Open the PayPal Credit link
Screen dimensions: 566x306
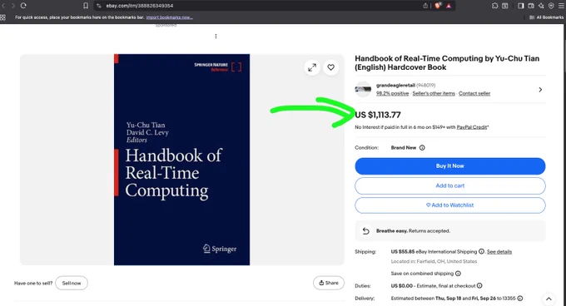[x=472, y=127]
